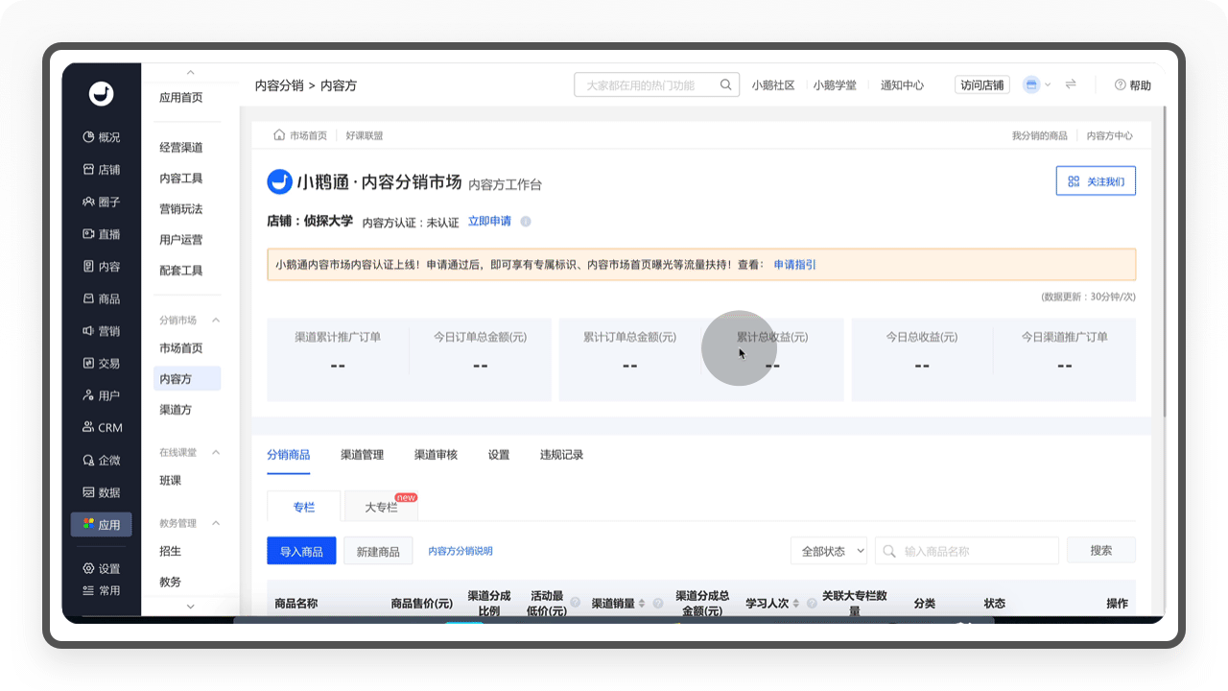Click help icon beside 学习人次 column
Screen dimensions: 1228x691
(x=812, y=604)
